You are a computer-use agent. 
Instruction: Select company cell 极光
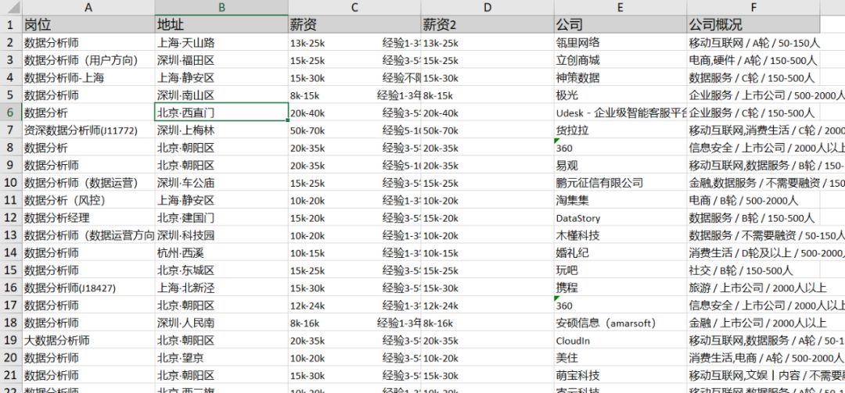pyautogui.click(x=620, y=95)
